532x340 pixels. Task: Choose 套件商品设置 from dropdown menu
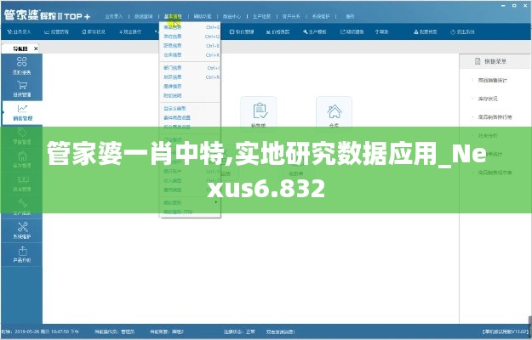pos(190,118)
